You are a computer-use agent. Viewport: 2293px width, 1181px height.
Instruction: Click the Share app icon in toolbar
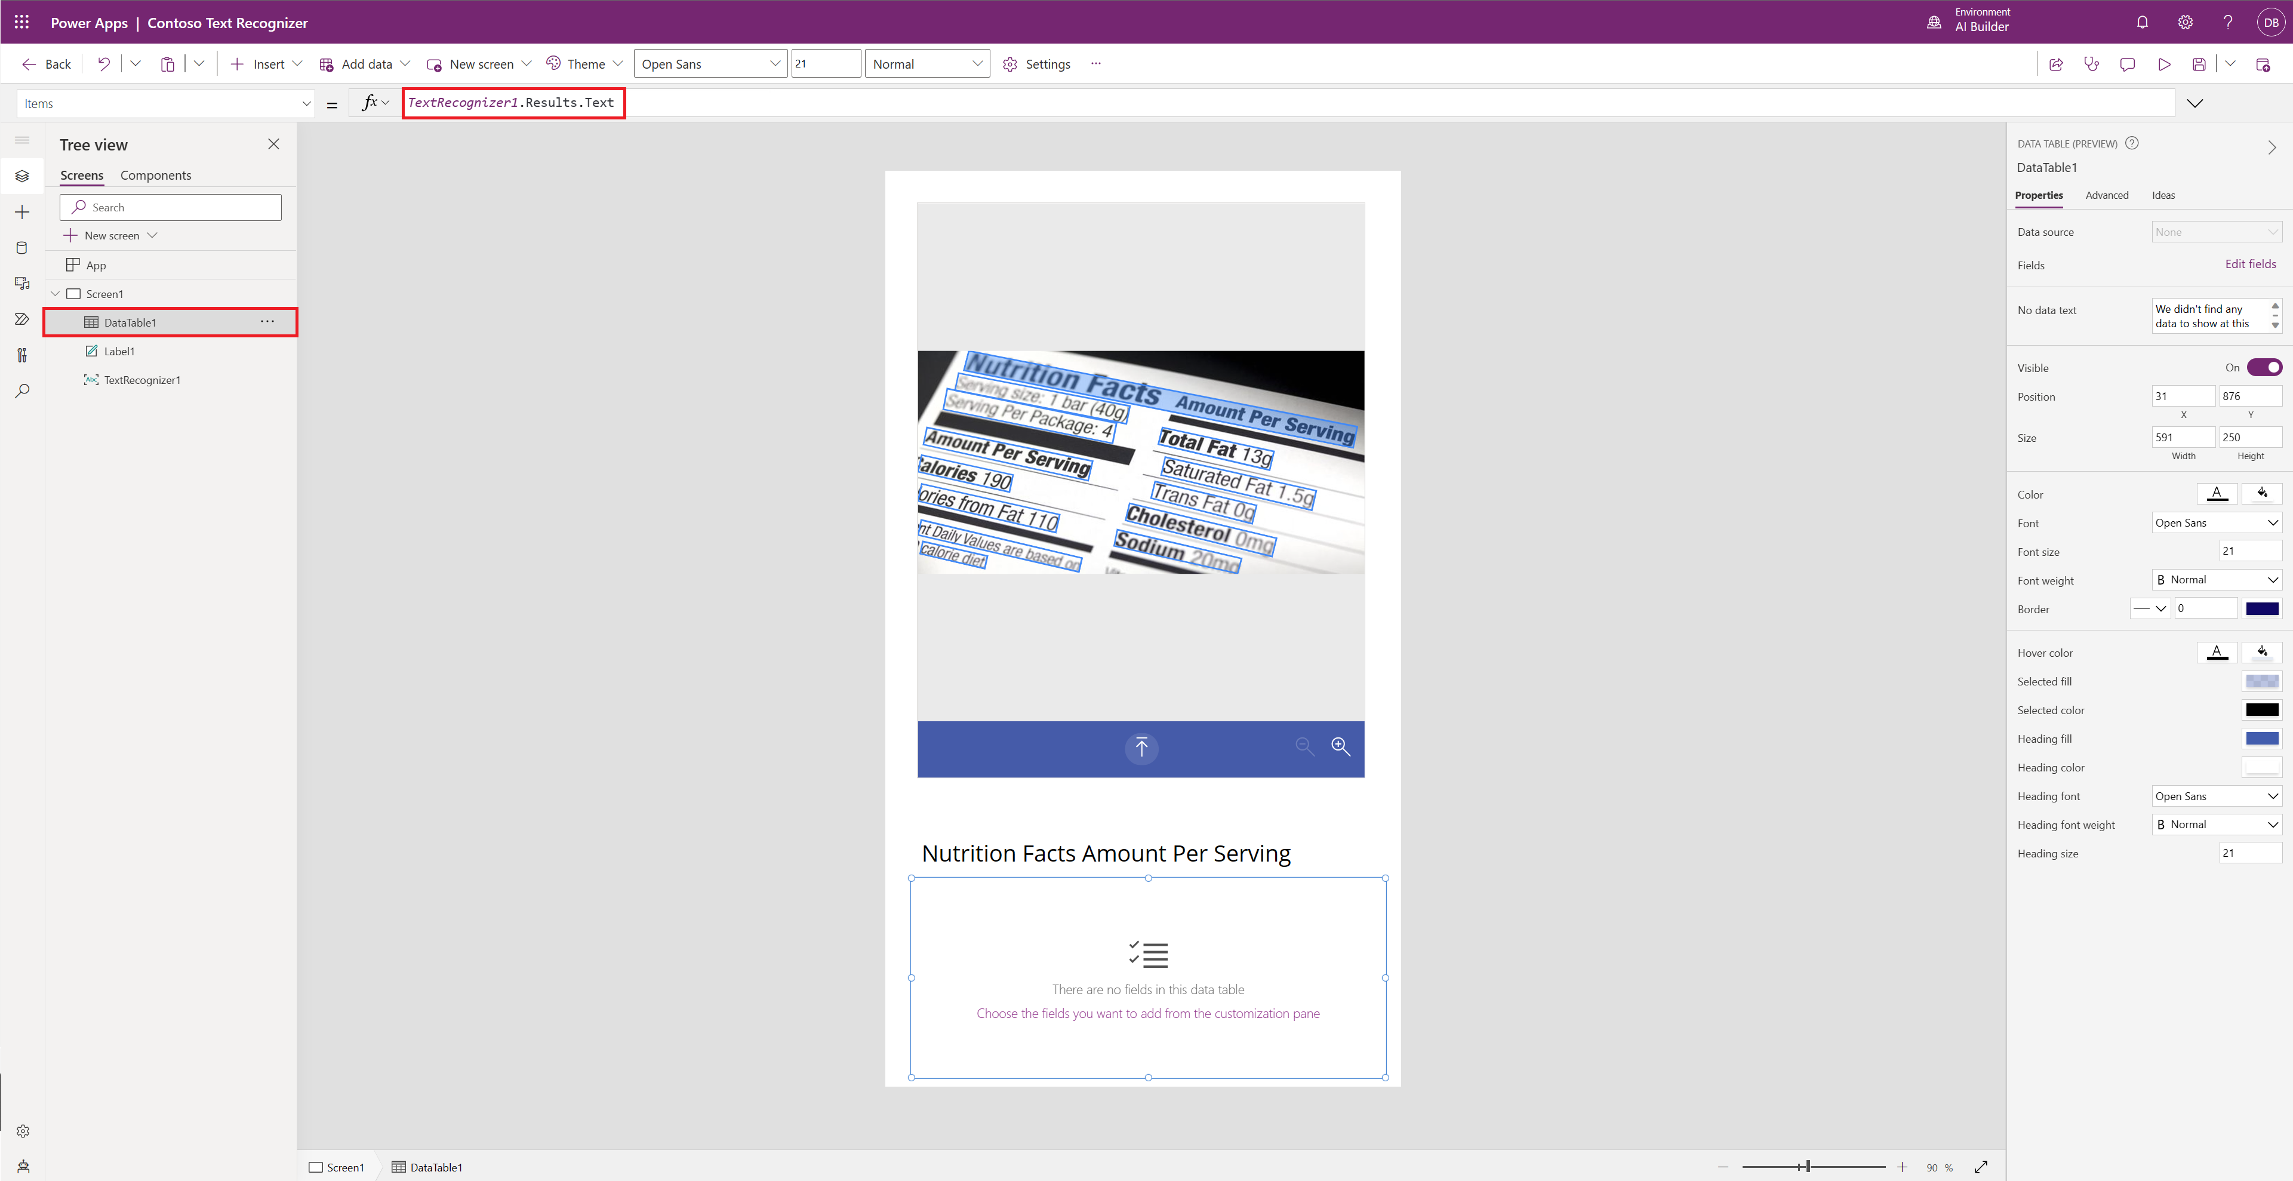pos(2055,63)
